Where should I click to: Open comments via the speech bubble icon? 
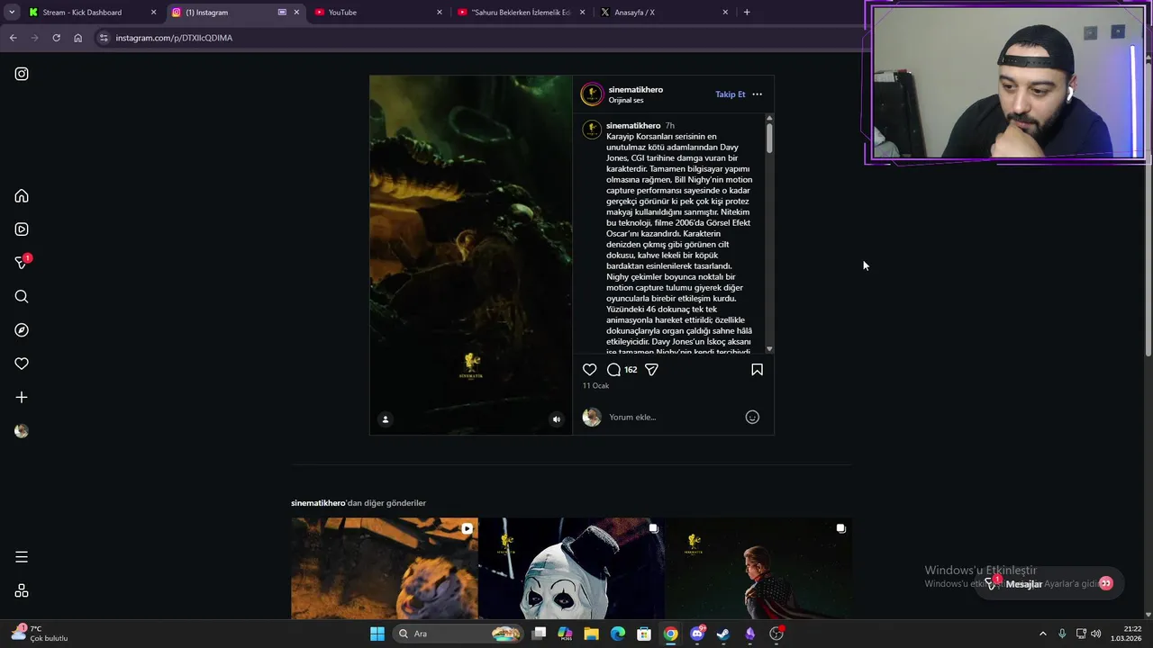613,370
